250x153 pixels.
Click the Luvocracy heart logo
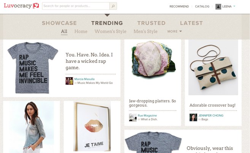pyautogui.click(x=36, y=6)
